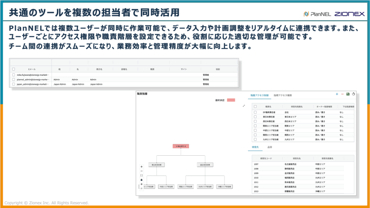Sort by the 得意先名 column header
Image resolution: width=370 pixels, height=208 pixels.
coord(297,159)
